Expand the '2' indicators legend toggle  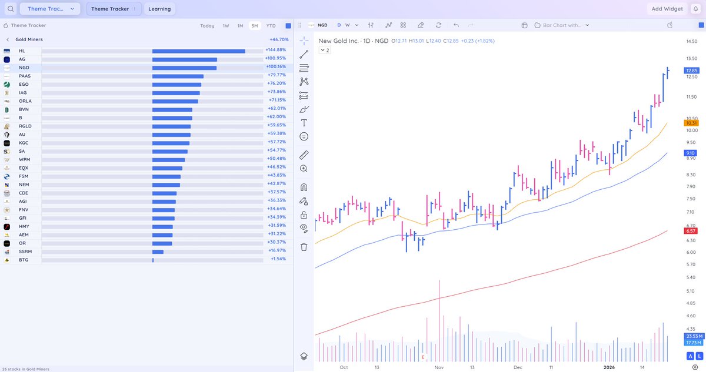click(x=325, y=51)
